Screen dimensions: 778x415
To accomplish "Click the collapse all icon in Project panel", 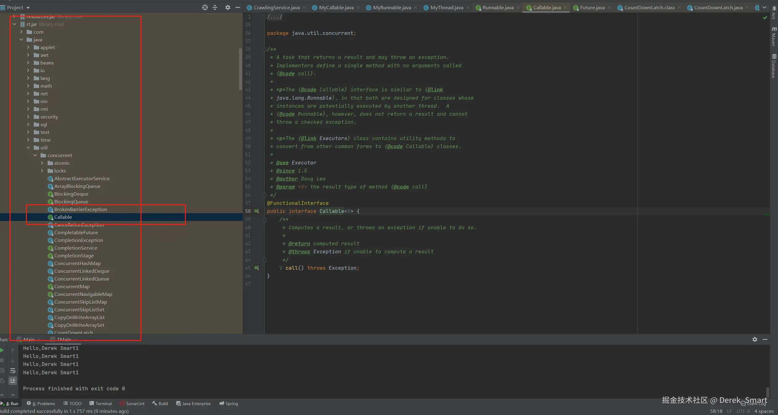I will point(215,7).
